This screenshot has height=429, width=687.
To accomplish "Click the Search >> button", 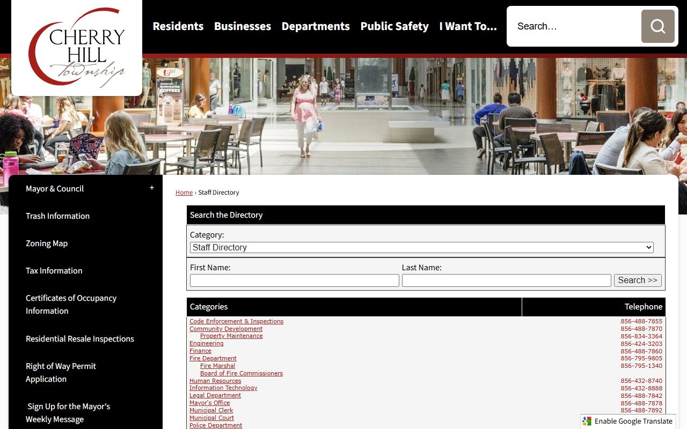I will coord(638,280).
